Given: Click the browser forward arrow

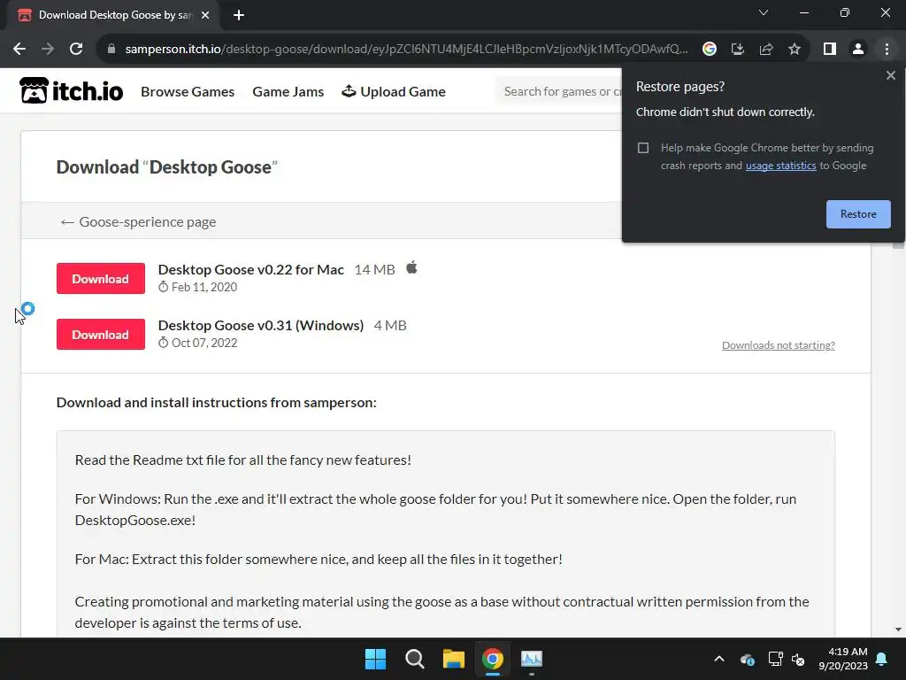Looking at the screenshot, I should tap(48, 50).
